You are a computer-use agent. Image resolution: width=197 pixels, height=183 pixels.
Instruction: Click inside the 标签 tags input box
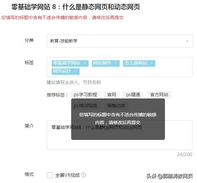pos(120,67)
